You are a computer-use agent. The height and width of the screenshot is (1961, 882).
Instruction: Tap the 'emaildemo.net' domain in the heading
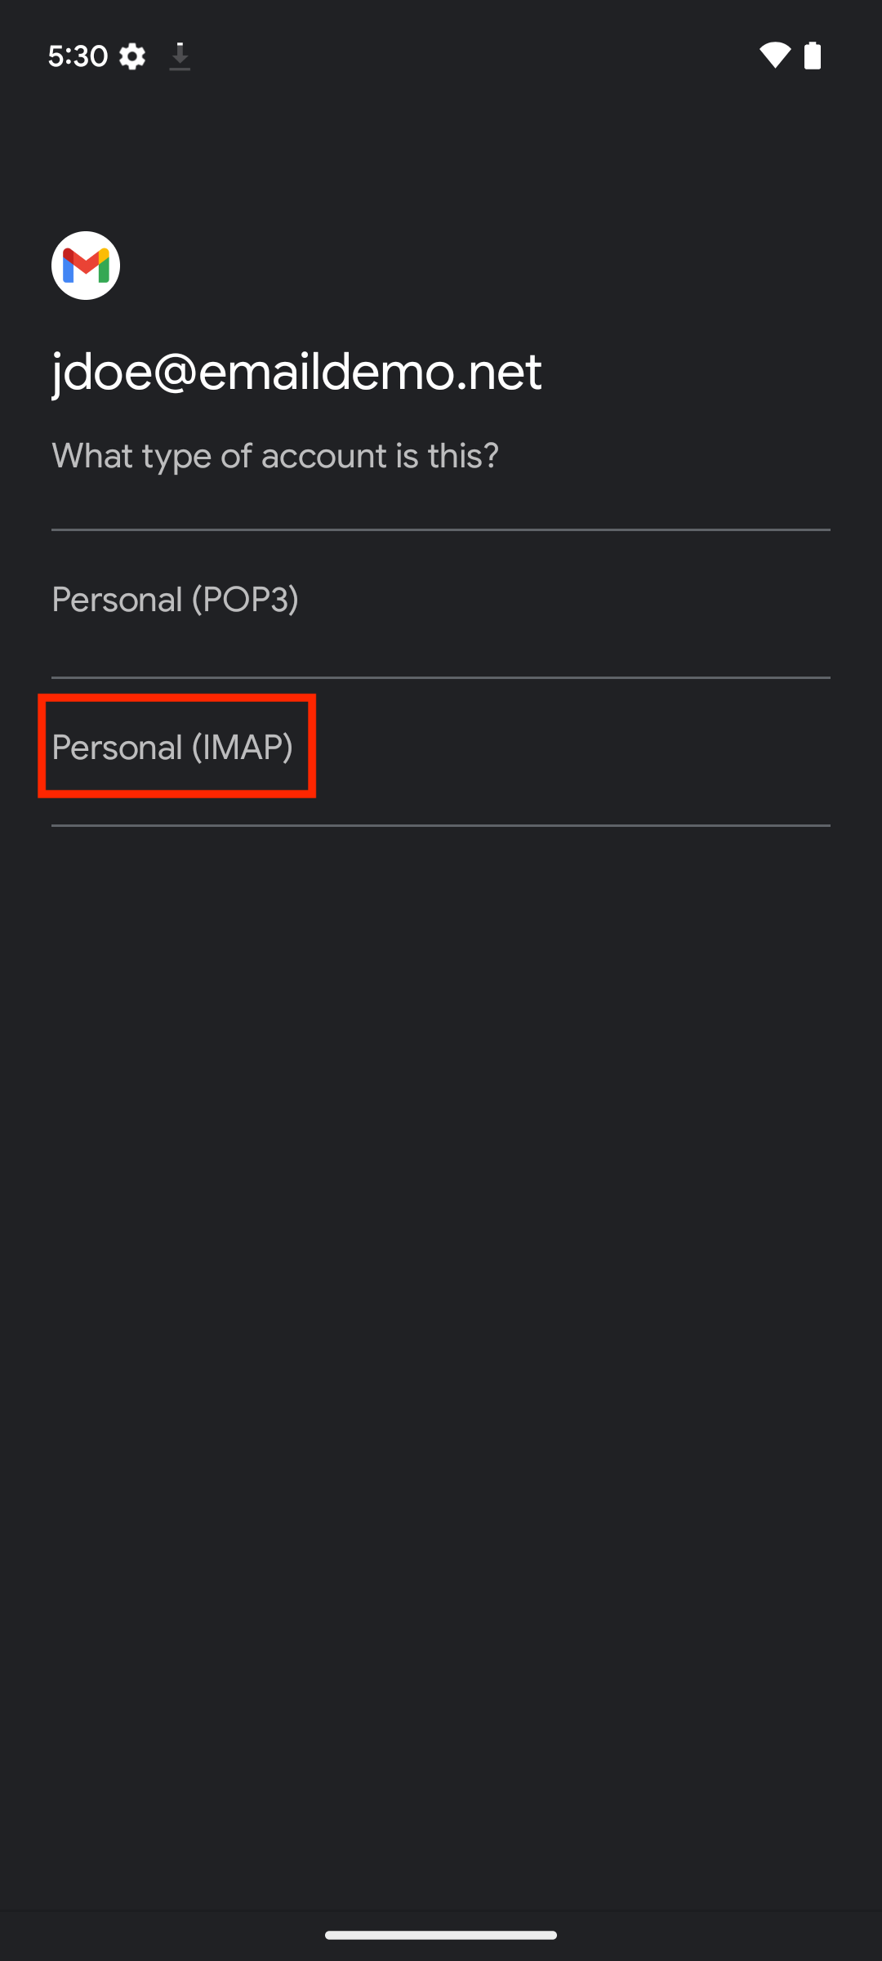coord(370,373)
